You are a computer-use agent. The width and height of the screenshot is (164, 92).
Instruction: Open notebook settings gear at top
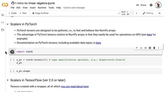point(151,5)
